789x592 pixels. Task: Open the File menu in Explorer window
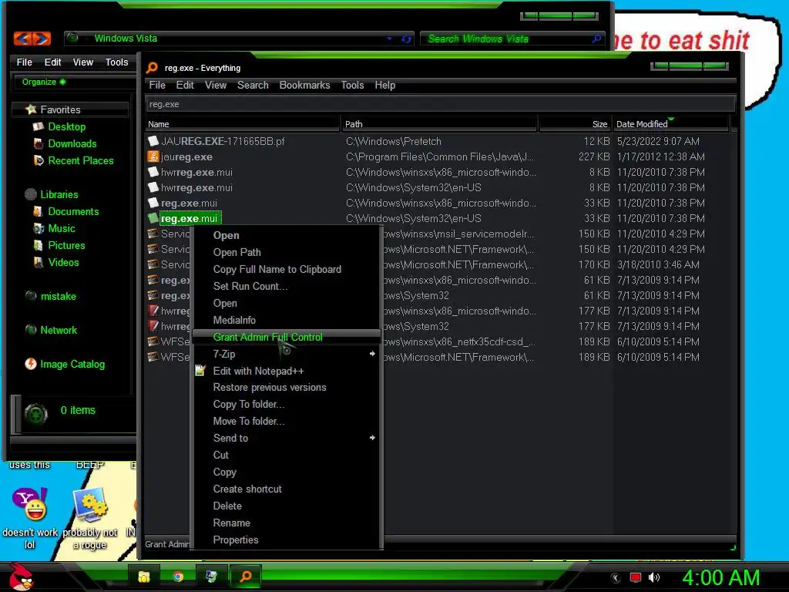pos(24,62)
